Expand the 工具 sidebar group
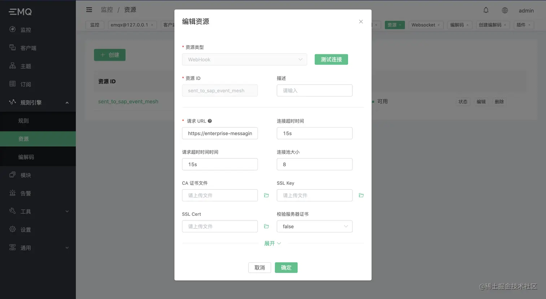The height and width of the screenshot is (299, 546). pyautogui.click(x=38, y=211)
